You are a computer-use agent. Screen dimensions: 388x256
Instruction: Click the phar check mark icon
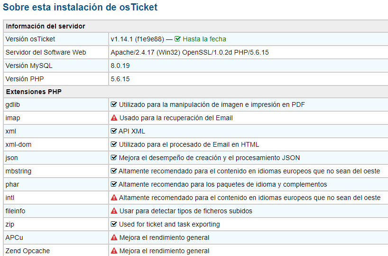click(x=113, y=184)
